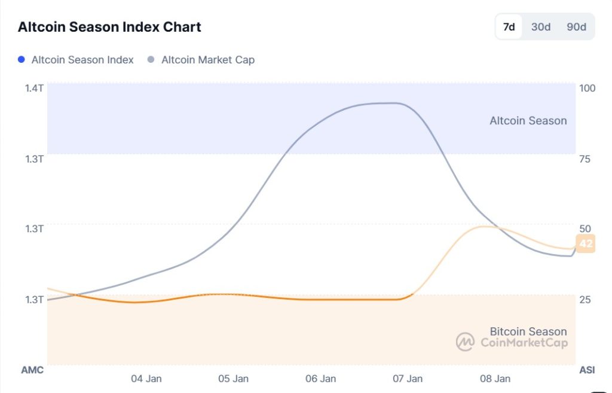Click the peak of the gray market cap curve
This screenshot has height=393, width=612.
(x=382, y=103)
